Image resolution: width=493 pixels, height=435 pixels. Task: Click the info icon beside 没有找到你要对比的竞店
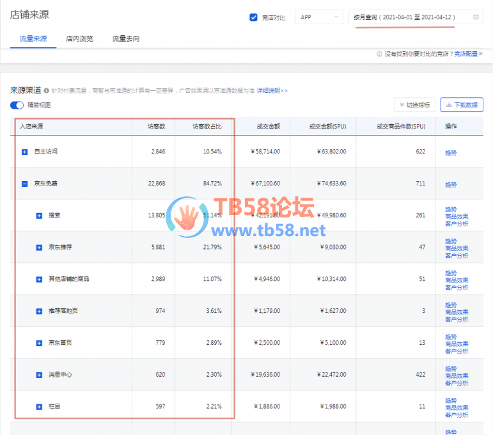pos(379,54)
